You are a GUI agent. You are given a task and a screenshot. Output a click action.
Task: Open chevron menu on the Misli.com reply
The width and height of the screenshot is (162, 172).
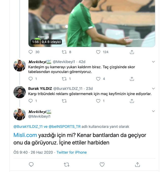click(153, 111)
